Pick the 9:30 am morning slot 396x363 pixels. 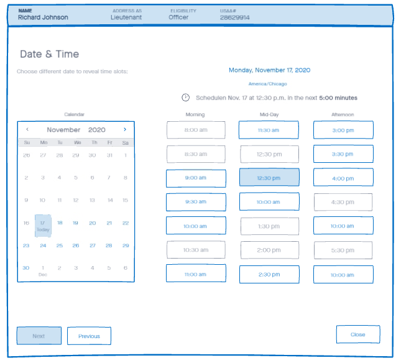[196, 202]
